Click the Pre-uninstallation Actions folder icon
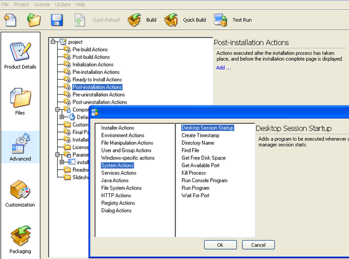 coord(67,95)
